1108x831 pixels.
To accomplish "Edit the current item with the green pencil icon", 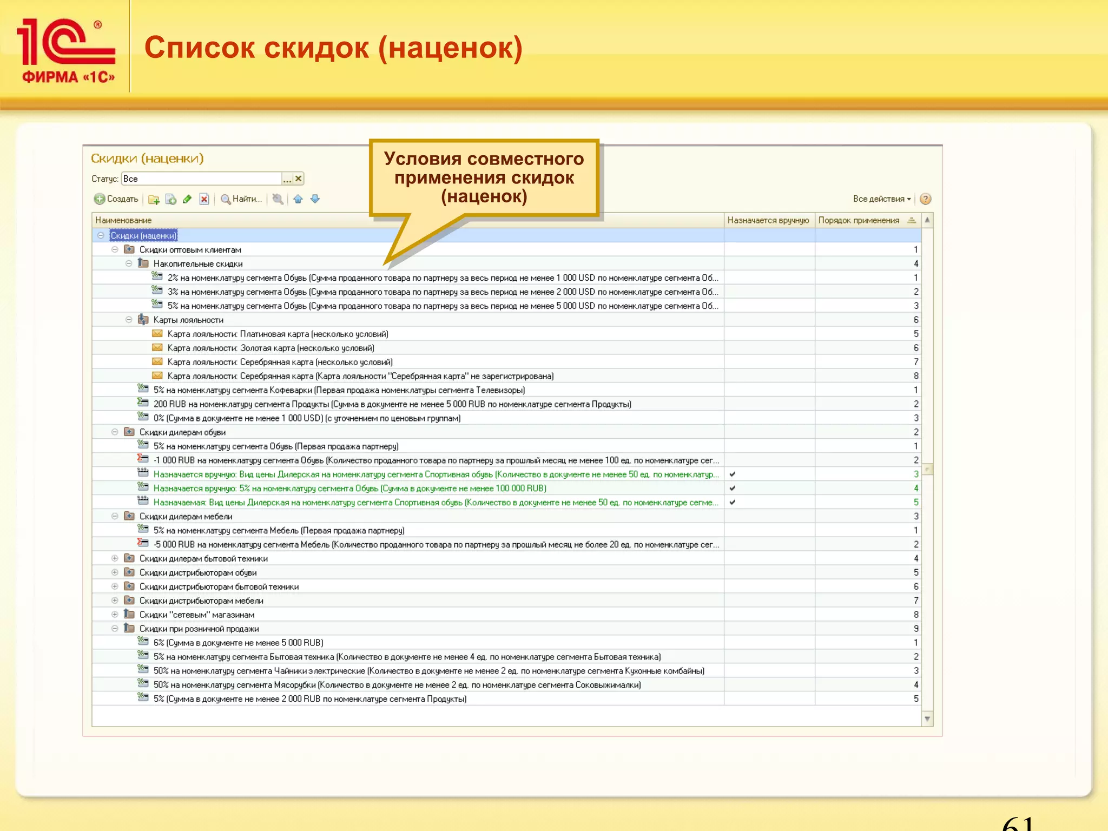I will pos(187,199).
